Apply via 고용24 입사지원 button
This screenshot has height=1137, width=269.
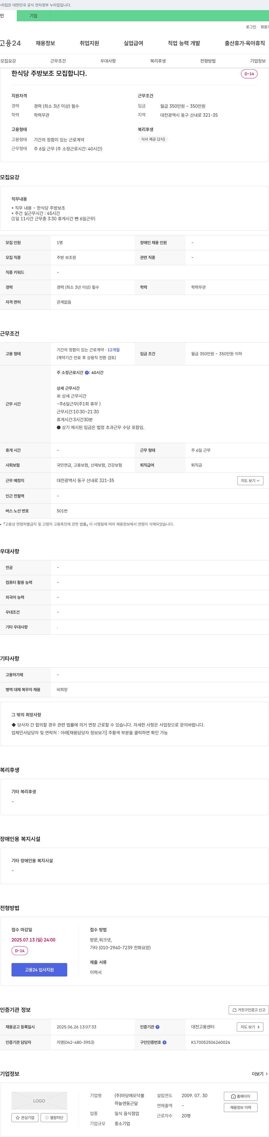(39, 970)
